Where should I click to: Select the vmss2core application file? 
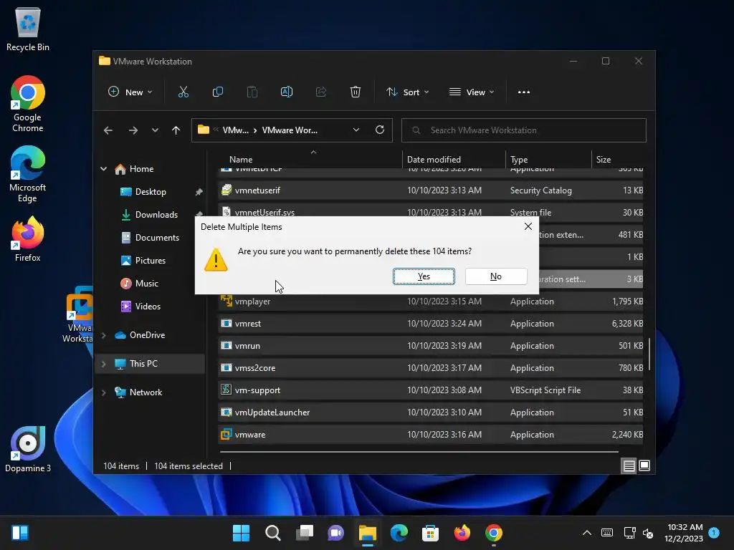click(x=430, y=368)
